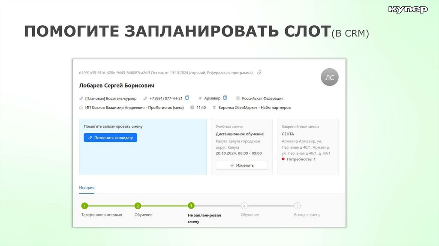Click the Армавир city text

212,98
